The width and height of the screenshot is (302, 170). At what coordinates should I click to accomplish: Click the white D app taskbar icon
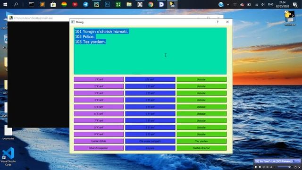coord(161,4)
